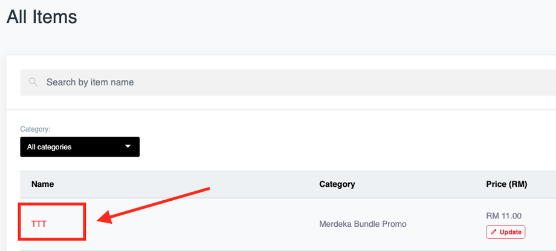Click the RM 11.00 price value

[503, 216]
